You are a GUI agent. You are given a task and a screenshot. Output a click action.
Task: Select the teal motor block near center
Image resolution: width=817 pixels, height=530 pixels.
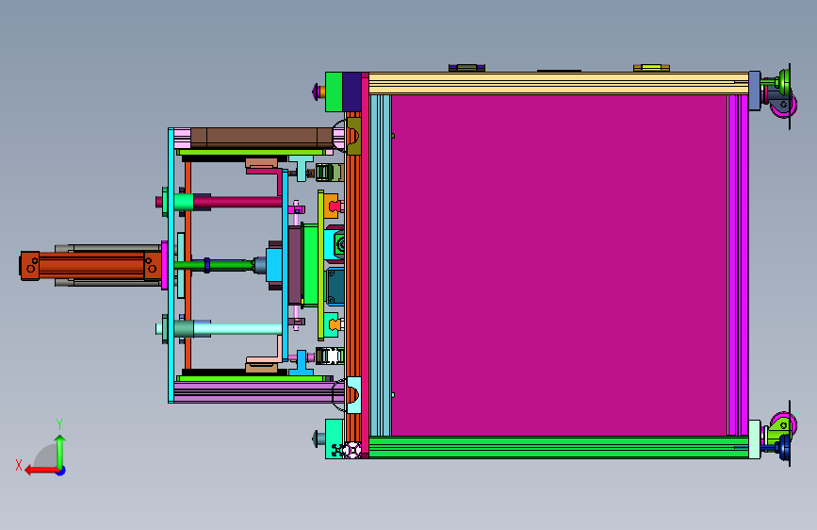pyautogui.click(x=335, y=286)
